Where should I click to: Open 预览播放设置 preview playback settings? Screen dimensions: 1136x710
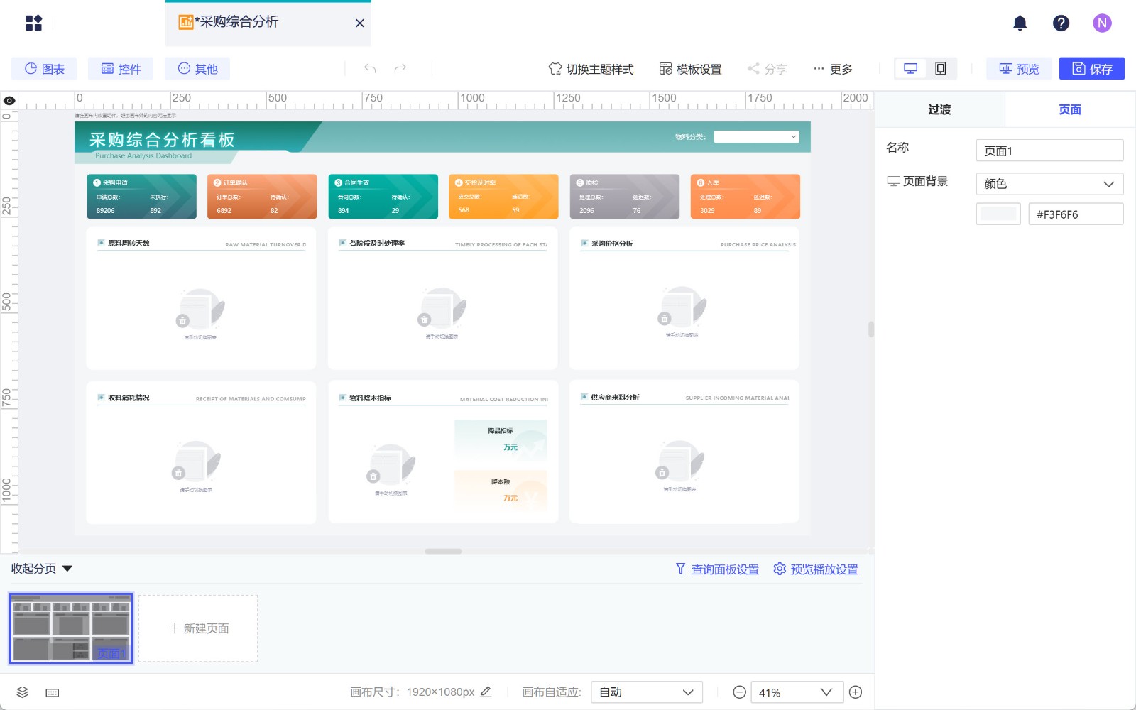[816, 569]
